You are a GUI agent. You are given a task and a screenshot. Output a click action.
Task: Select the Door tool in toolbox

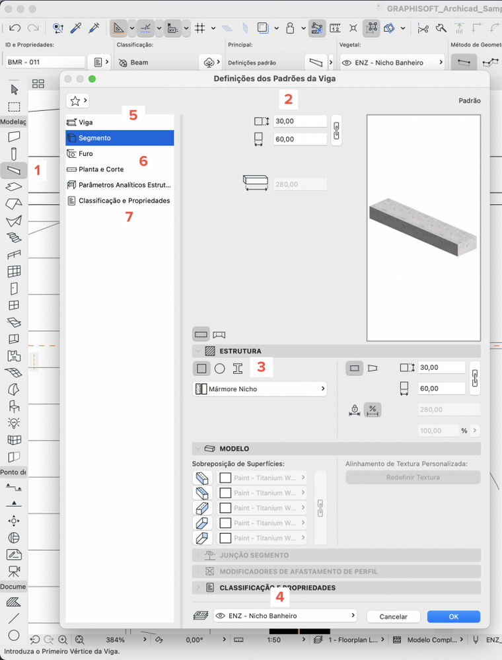pyautogui.click(x=14, y=288)
